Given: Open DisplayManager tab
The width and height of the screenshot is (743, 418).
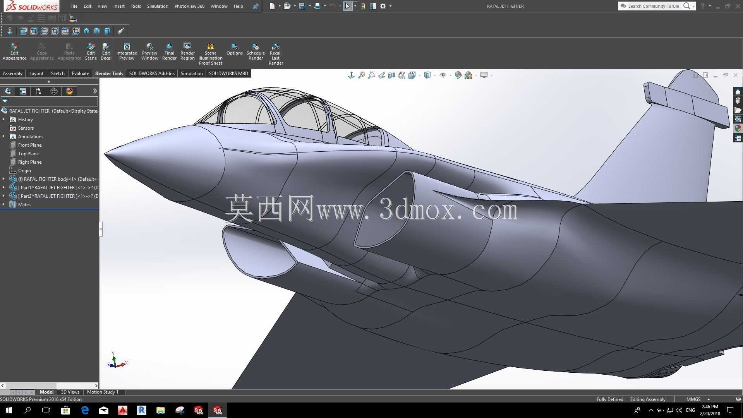Looking at the screenshot, I should pyautogui.click(x=69, y=91).
